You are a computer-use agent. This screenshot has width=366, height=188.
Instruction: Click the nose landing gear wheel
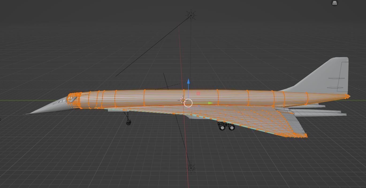coord(128,122)
